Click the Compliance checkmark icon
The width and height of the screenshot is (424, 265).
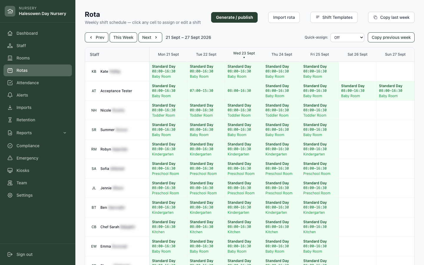pyautogui.click(x=10, y=146)
